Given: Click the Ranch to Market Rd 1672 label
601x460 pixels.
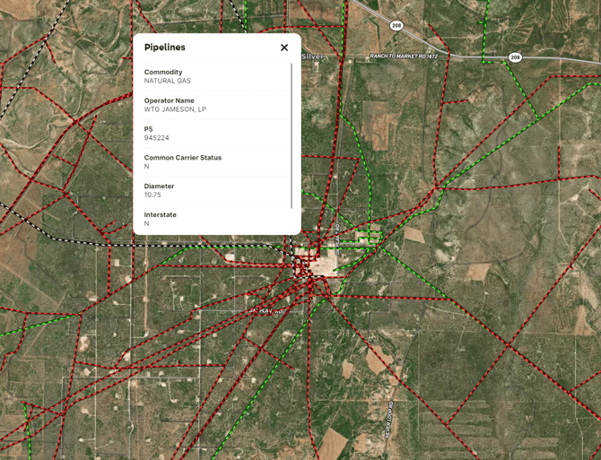Looking at the screenshot, I should coord(404,56).
